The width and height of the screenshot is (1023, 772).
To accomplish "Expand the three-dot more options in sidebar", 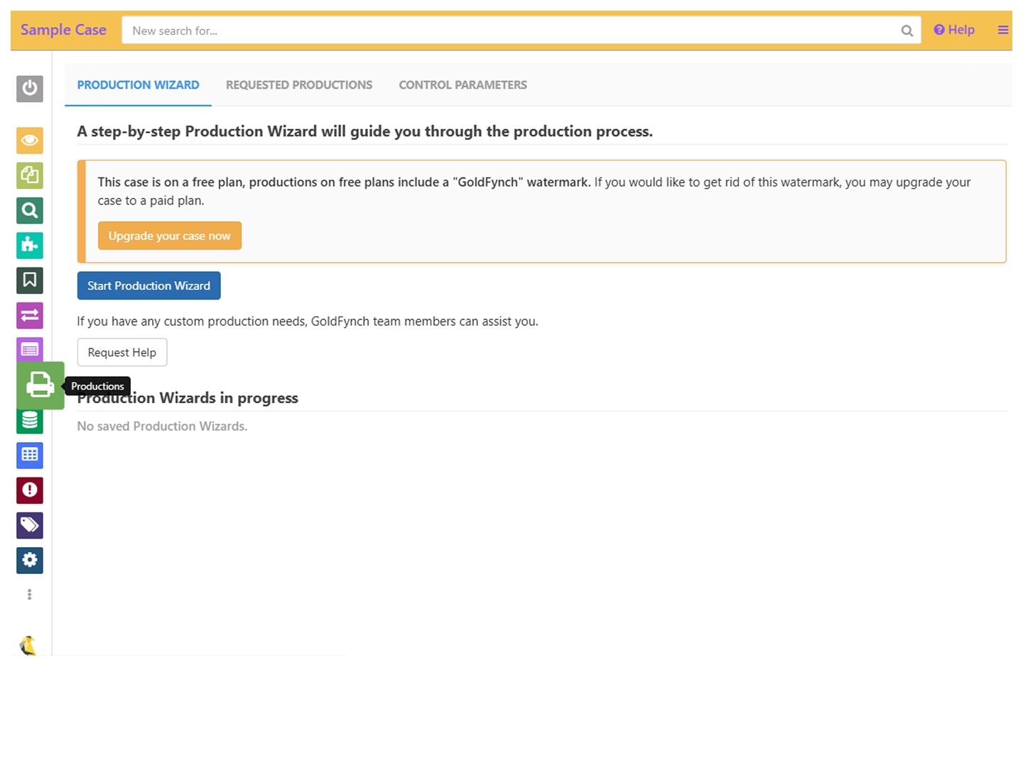I will click(30, 595).
